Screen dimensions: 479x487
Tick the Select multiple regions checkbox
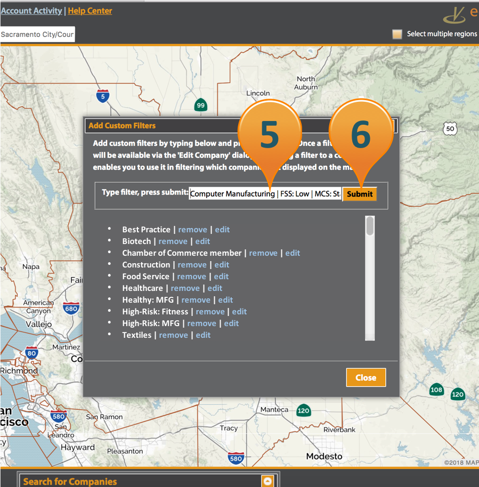pyautogui.click(x=397, y=34)
